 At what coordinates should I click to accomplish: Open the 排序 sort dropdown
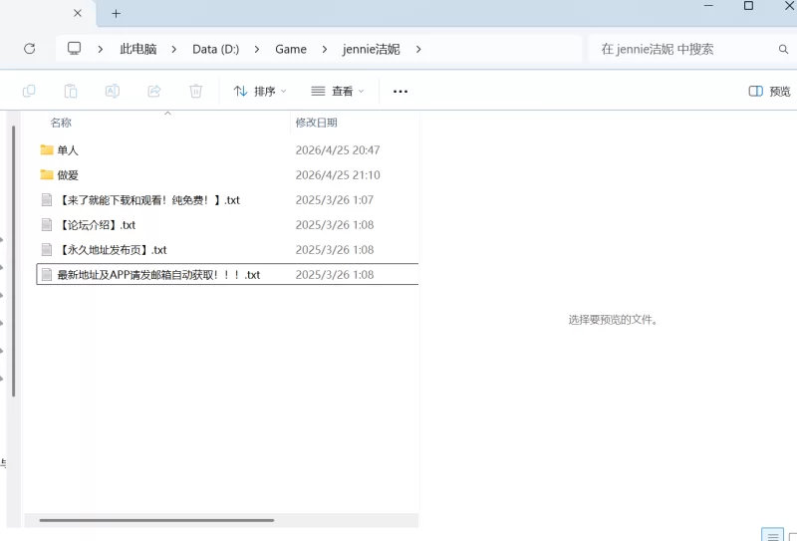pos(260,91)
